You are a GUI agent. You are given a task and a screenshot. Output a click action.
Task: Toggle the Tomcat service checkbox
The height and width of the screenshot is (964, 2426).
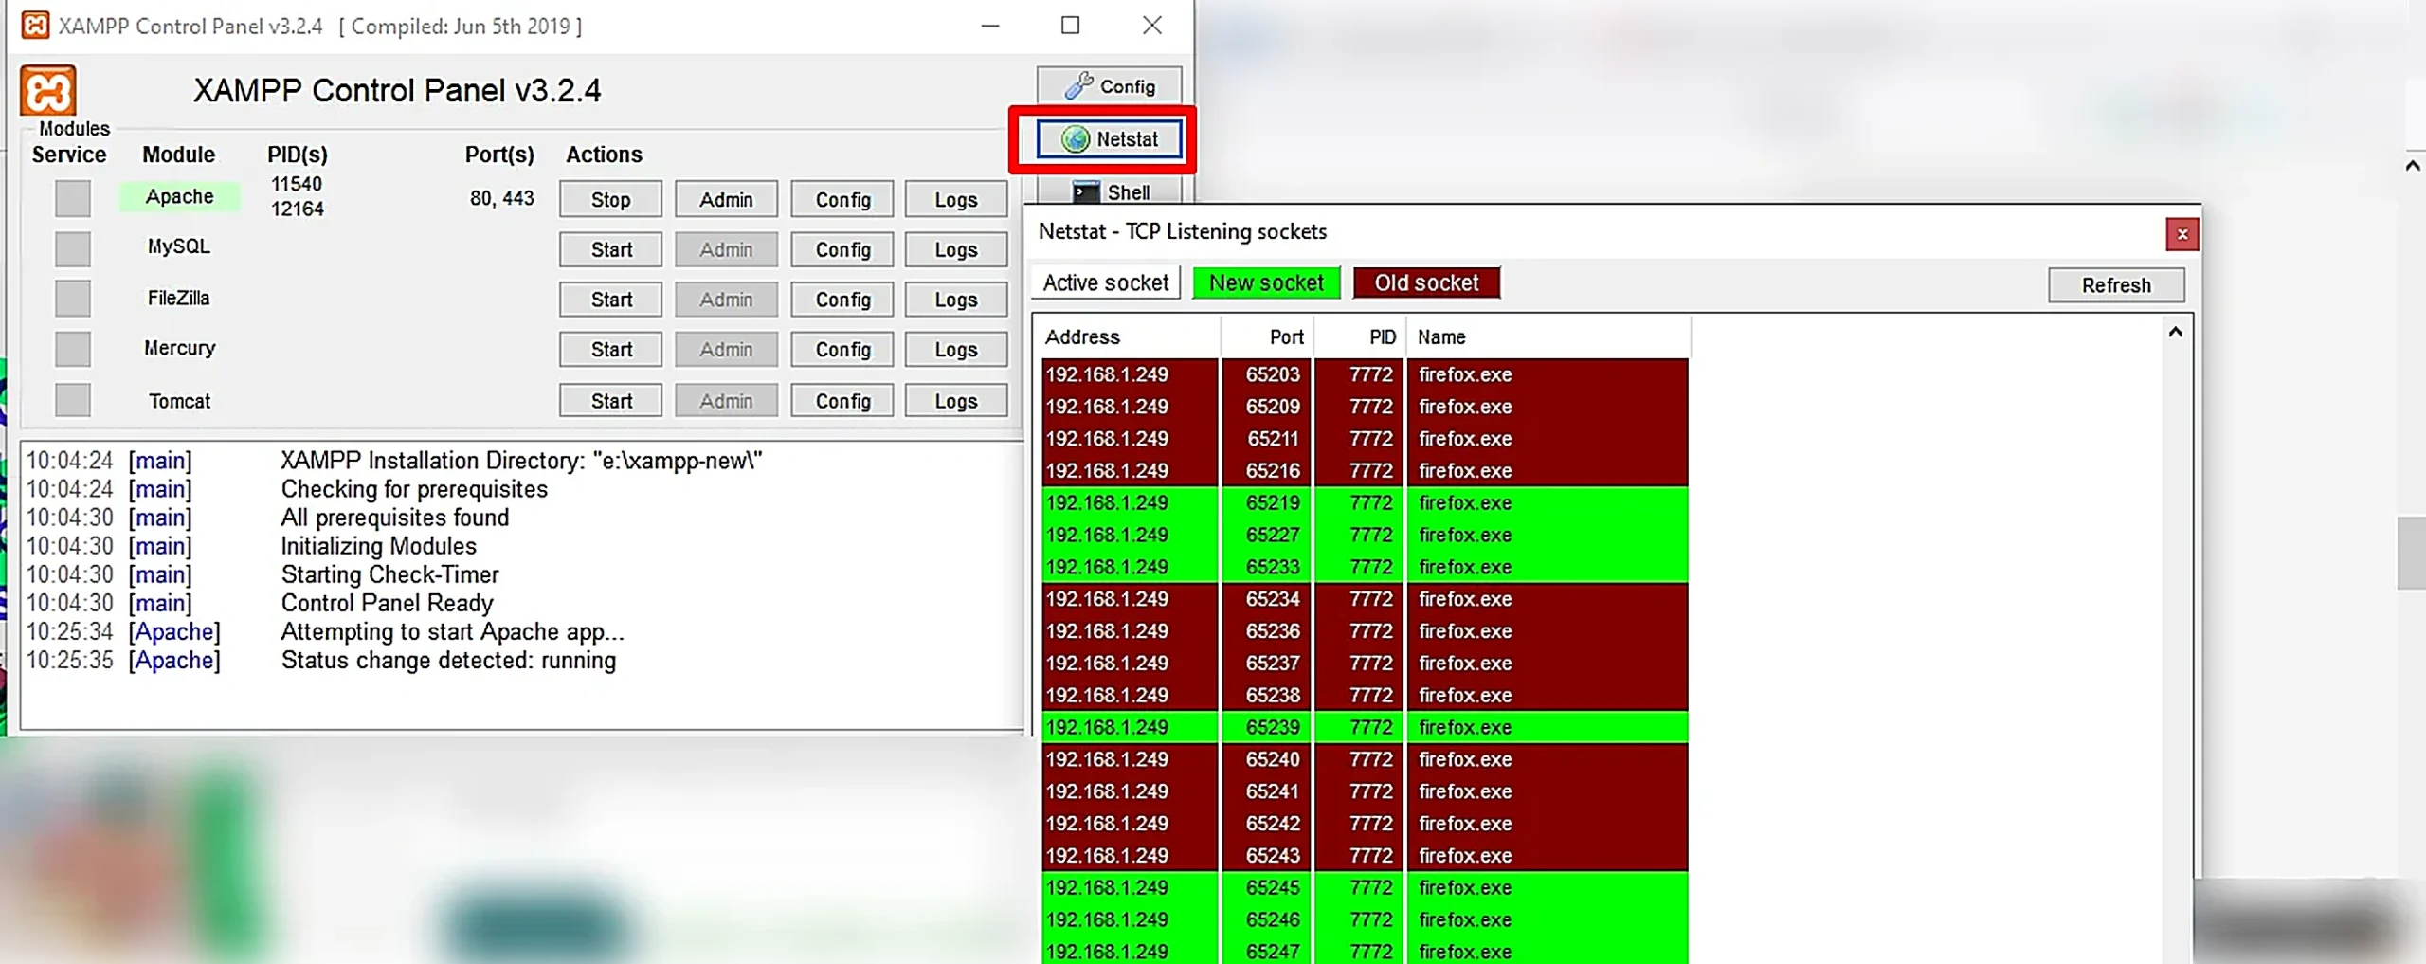(x=73, y=400)
